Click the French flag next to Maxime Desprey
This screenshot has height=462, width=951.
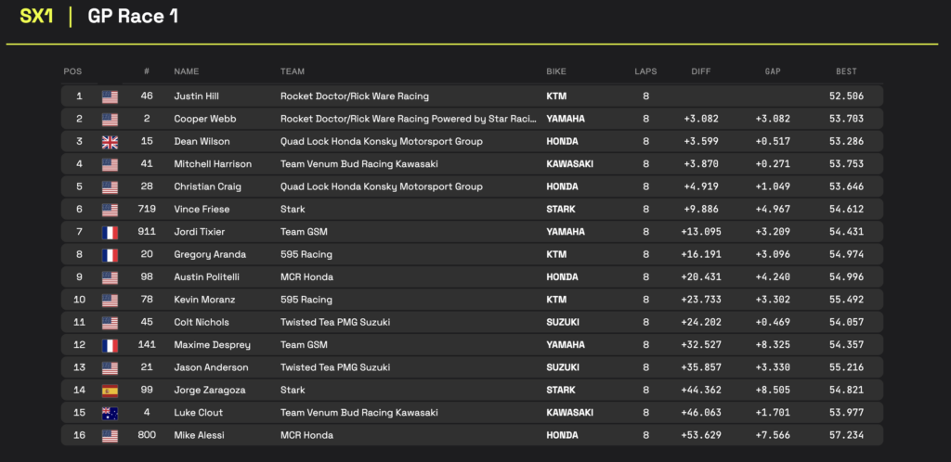[110, 345]
